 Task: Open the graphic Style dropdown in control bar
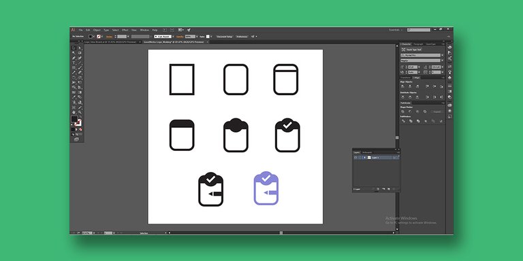(x=212, y=37)
